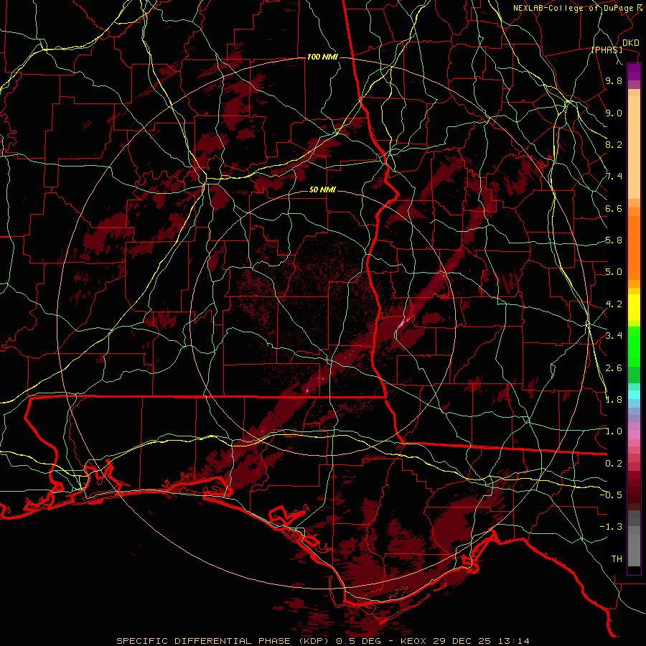Viewport: 646px width, 646px height.
Task: Click the "[PHAS]" legend unit label
Action: pyautogui.click(x=607, y=50)
